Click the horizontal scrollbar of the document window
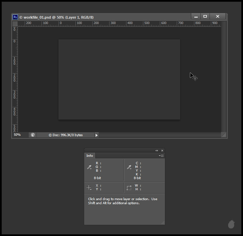This screenshot has width=243, height=236. click(x=159, y=135)
